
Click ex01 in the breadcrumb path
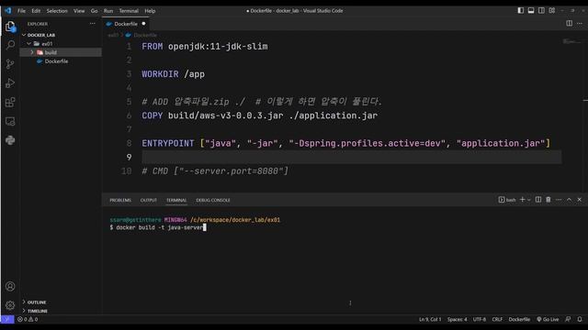pos(113,35)
